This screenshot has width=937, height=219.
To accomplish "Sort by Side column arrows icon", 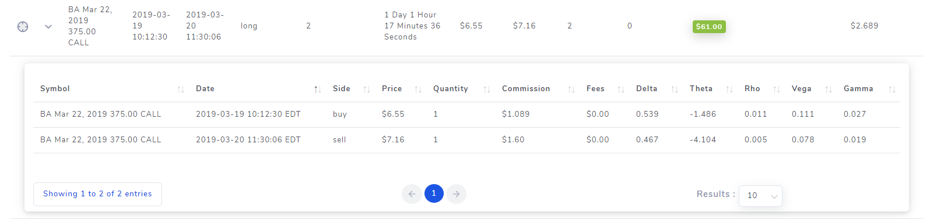I will (x=367, y=89).
